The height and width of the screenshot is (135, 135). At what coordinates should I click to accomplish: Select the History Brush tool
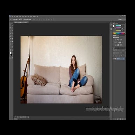tap(12, 36)
